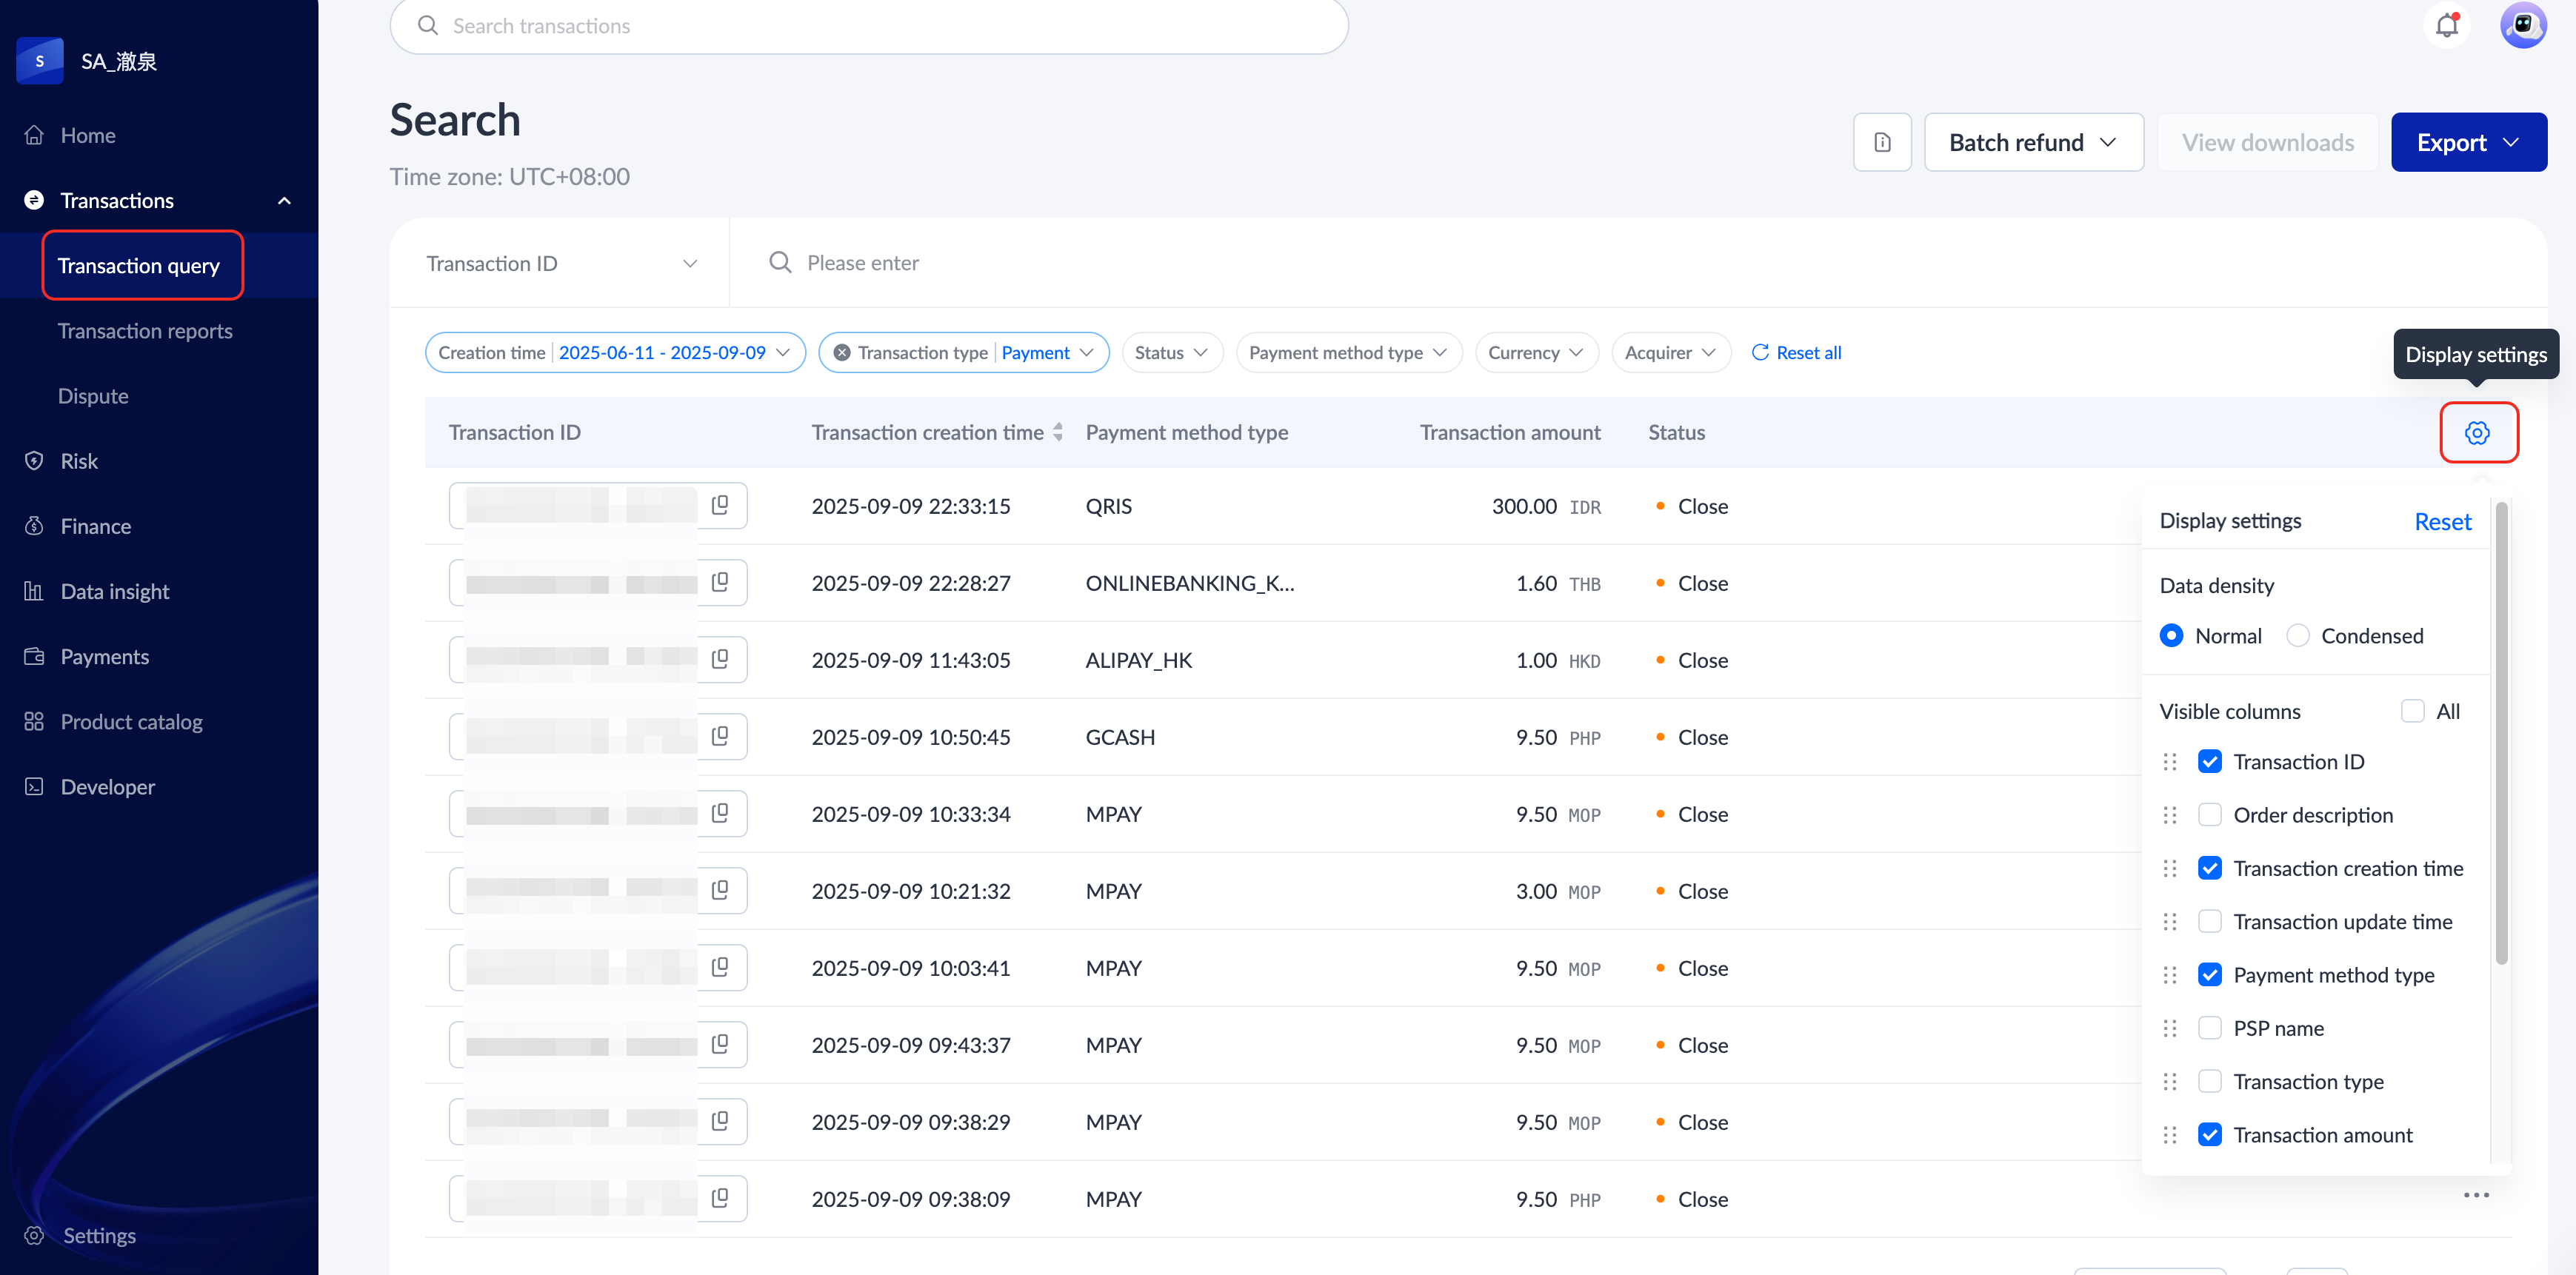This screenshot has width=2576, height=1275.
Task: Sort by Transaction creation time
Action: pos(1057,433)
